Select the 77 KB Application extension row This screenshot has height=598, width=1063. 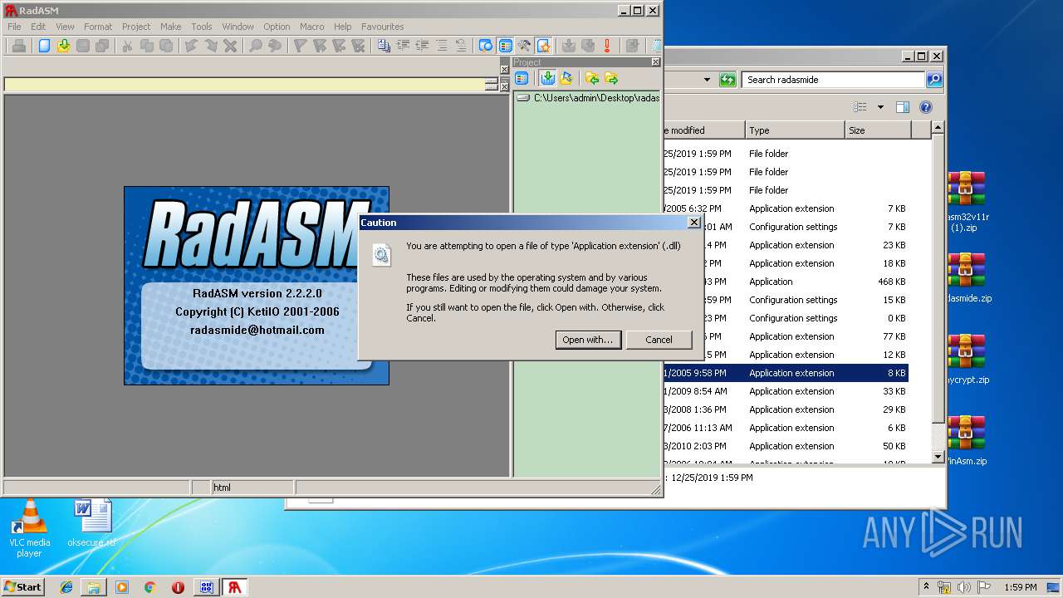coord(785,336)
